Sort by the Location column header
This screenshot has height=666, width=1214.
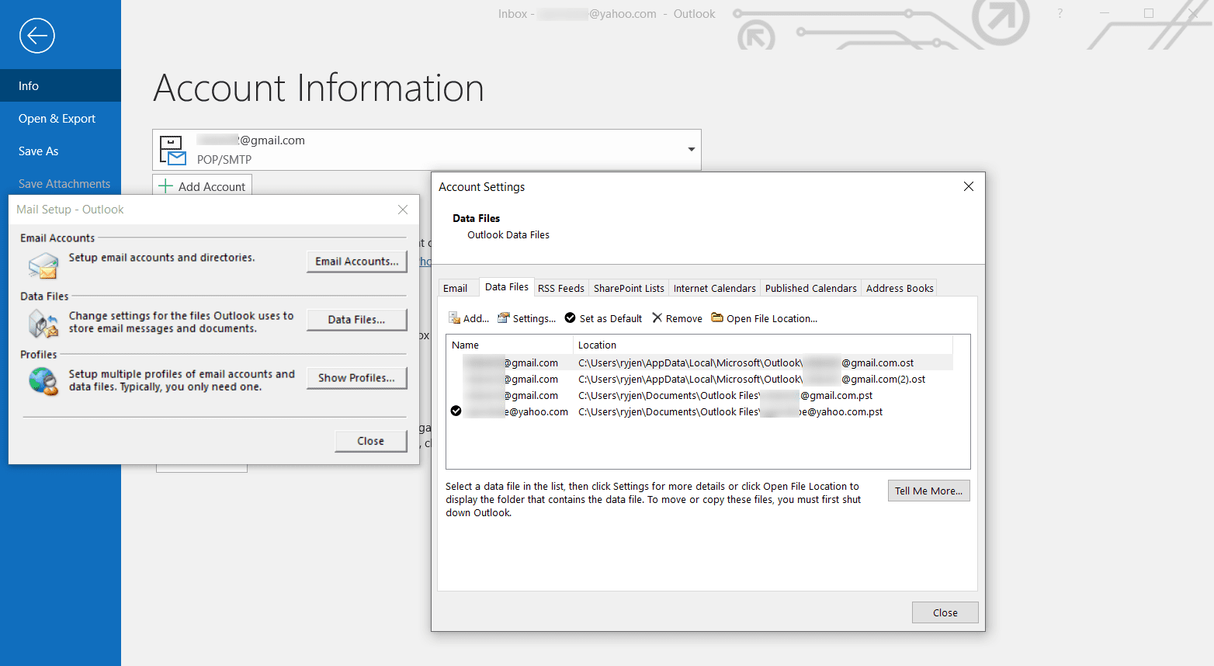(763, 345)
